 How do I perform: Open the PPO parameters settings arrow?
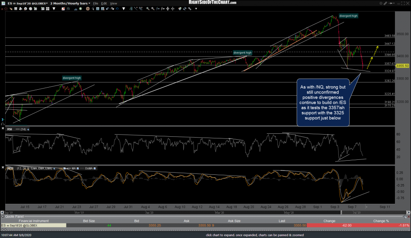pos(54,168)
